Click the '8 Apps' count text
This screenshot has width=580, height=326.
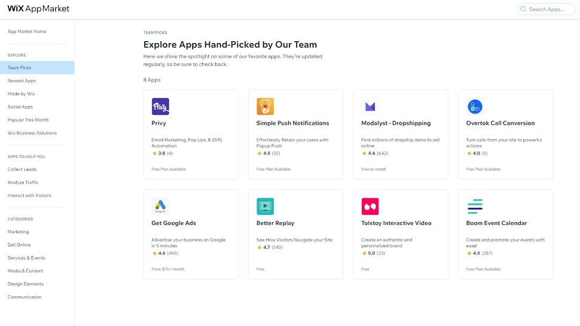point(152,80)
